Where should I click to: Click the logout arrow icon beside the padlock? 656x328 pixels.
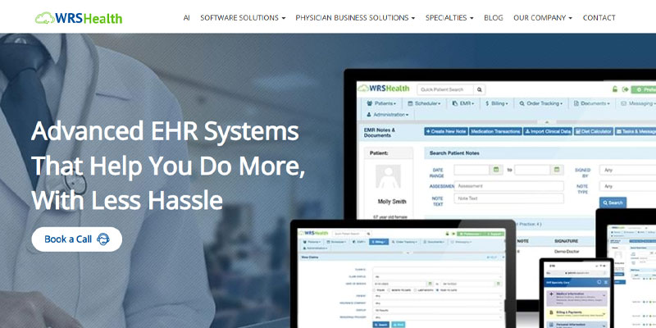[626, 89]
